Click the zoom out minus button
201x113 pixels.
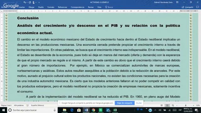coord(177,105)
